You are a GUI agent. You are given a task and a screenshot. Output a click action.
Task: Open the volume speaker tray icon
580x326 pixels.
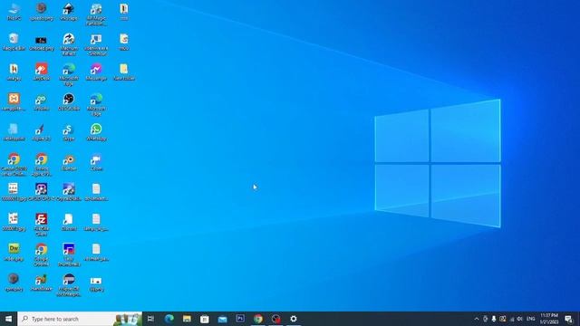click(x=520, y=319)
